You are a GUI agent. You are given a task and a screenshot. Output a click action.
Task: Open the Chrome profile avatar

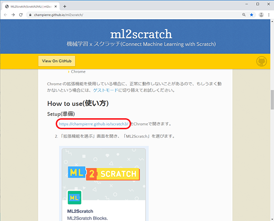pyautogui.click(x=261, y=15)
